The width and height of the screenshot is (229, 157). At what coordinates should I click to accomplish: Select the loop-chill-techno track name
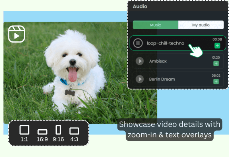[165, 43]
